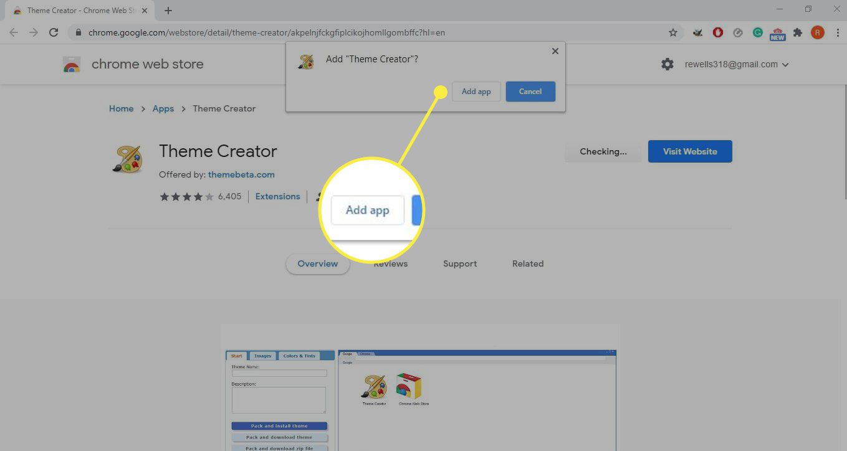Viewport: 847px width, 451px height.
Task: Open the Chrome profile avatar R
Action: (x=818, y=32)
